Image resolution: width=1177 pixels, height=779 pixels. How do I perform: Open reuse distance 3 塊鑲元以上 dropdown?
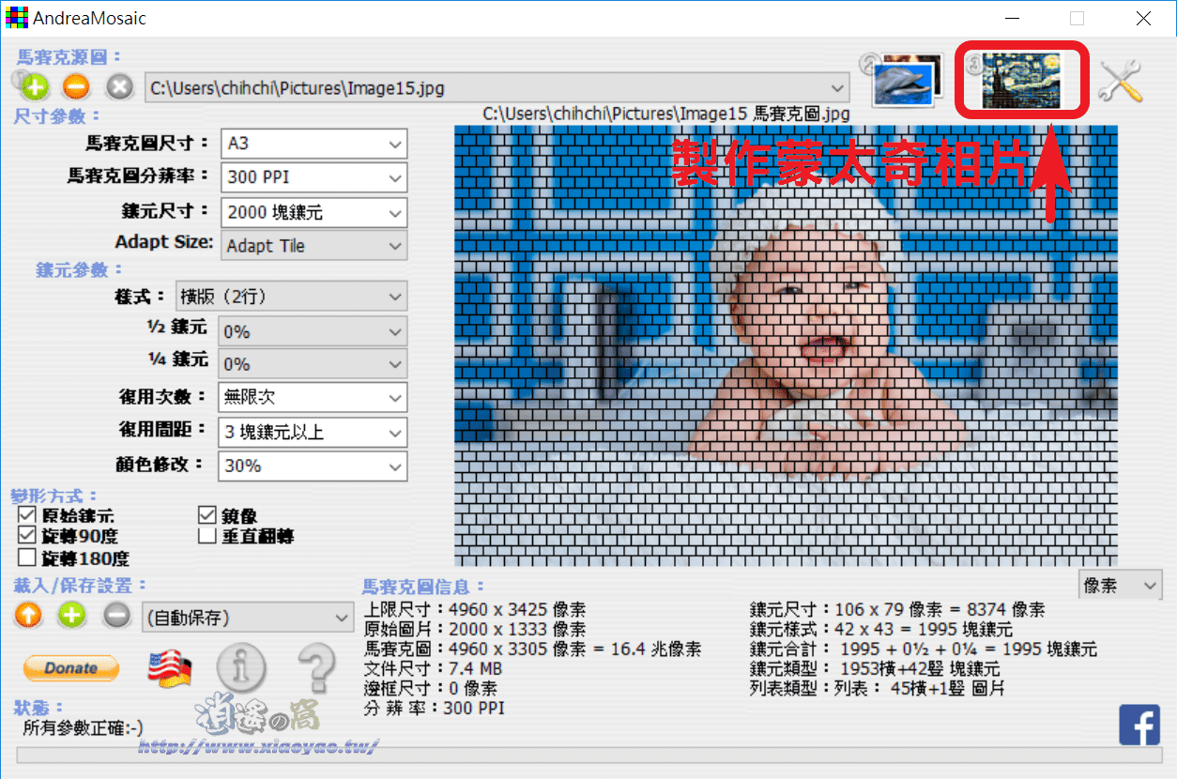click(312, 433)
